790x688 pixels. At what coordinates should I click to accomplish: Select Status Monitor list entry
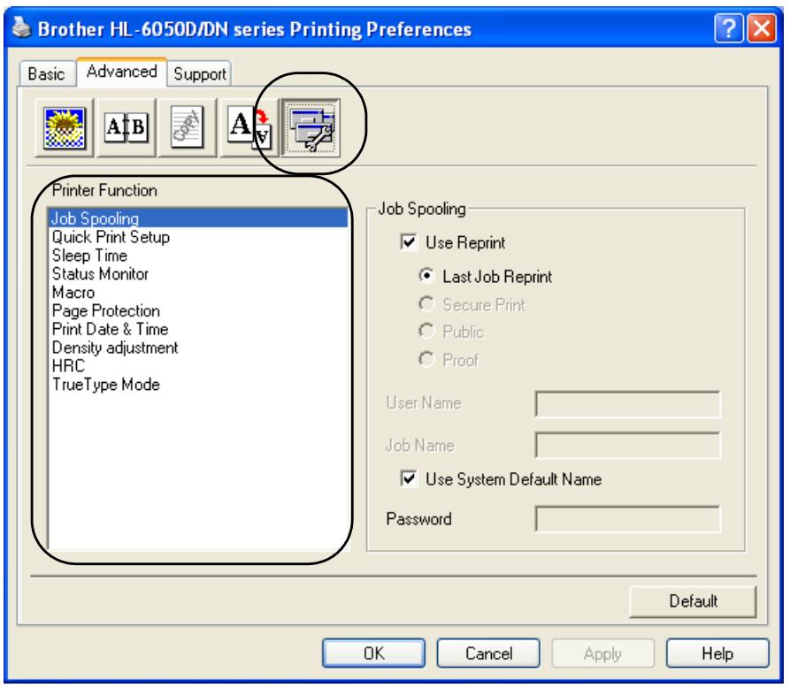coord(198,273)
